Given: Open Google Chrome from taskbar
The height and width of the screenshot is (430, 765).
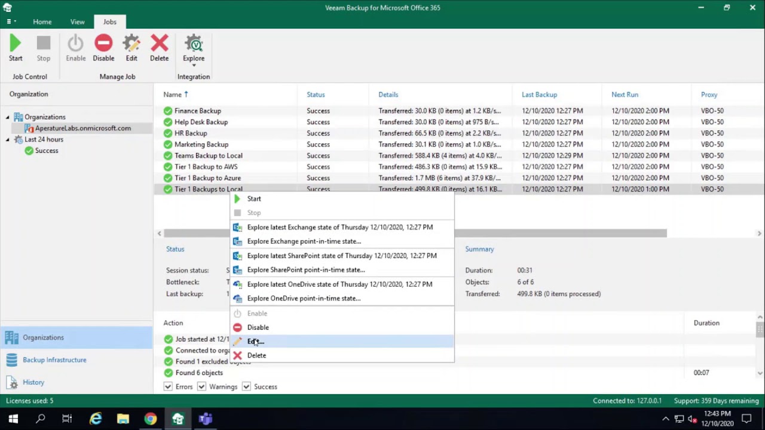Looking at the screenshot, I should click(151, 419).
